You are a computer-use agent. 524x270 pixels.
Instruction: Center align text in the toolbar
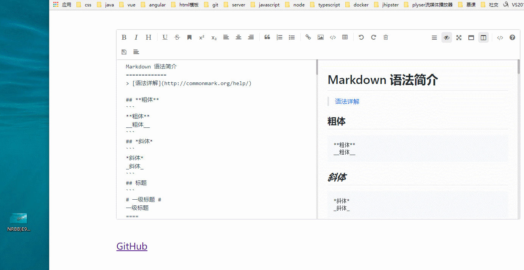(x=239, y=37)
